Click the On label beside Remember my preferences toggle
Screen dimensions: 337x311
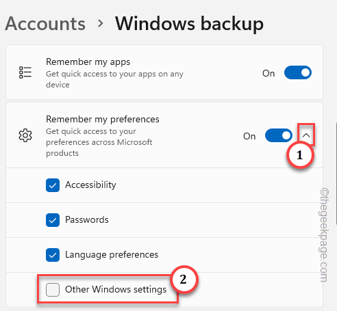point(249,136)
